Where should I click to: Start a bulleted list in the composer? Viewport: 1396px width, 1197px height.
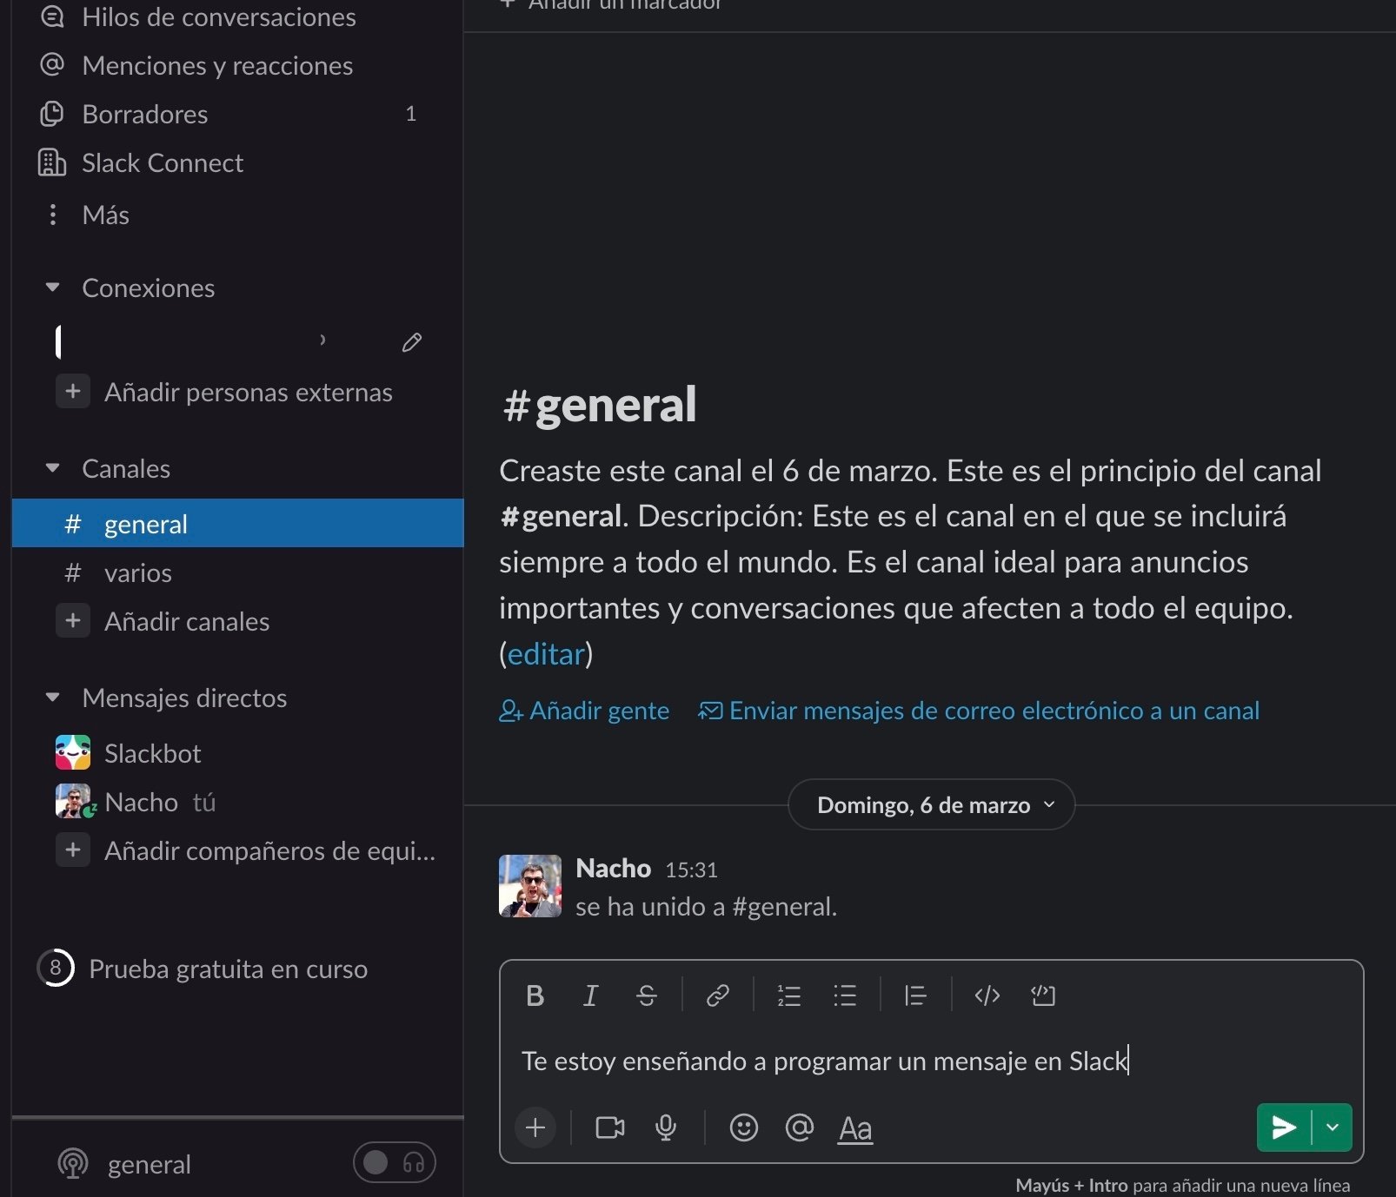(x=845, y=995)
